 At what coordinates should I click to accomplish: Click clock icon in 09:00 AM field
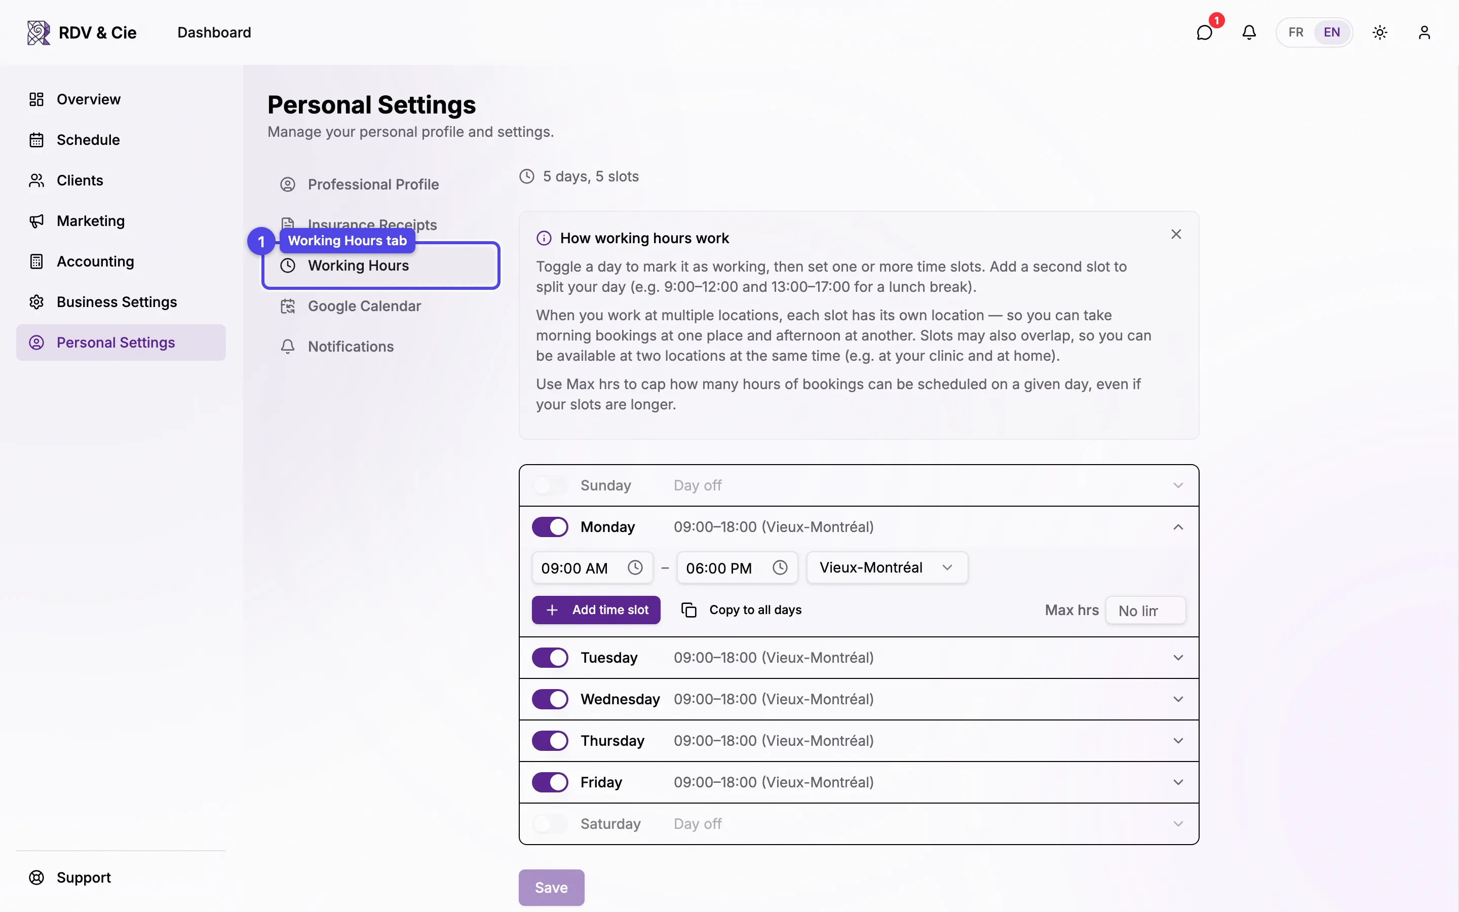tap(635, 567)
